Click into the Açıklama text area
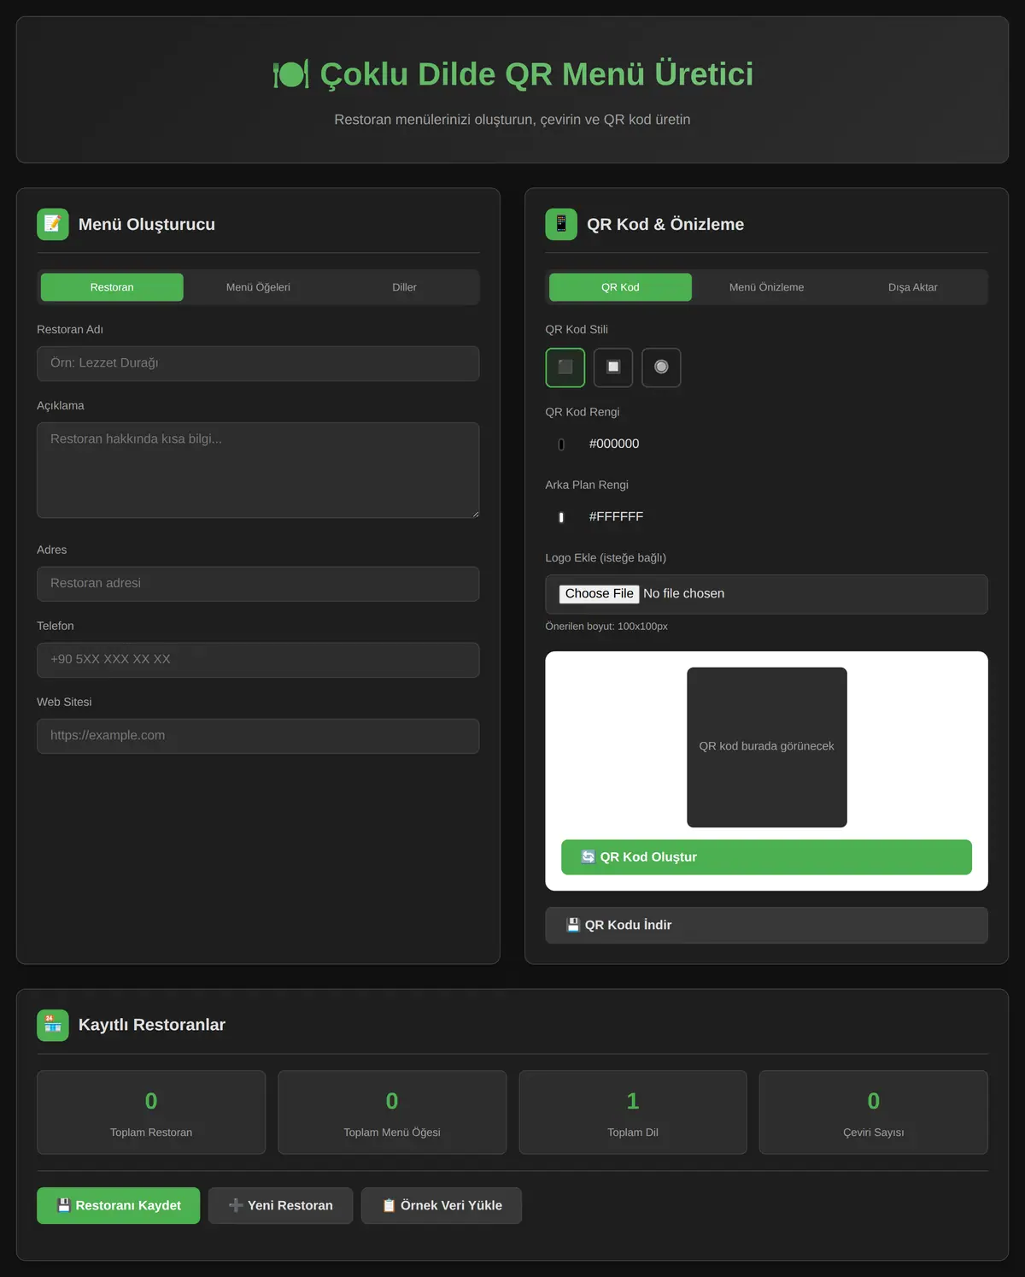This screenshot has width=1025, height=1277. click(258, 470)
